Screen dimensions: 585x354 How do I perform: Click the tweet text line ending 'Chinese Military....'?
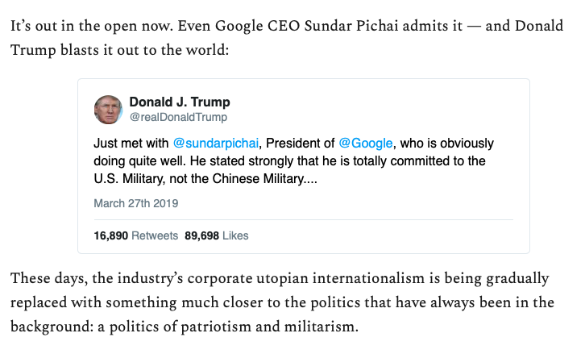coord(205,178)
